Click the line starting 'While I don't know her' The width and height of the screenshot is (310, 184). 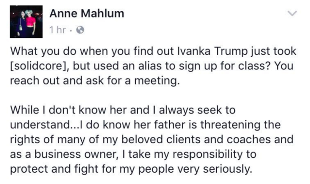pos(123,110)
